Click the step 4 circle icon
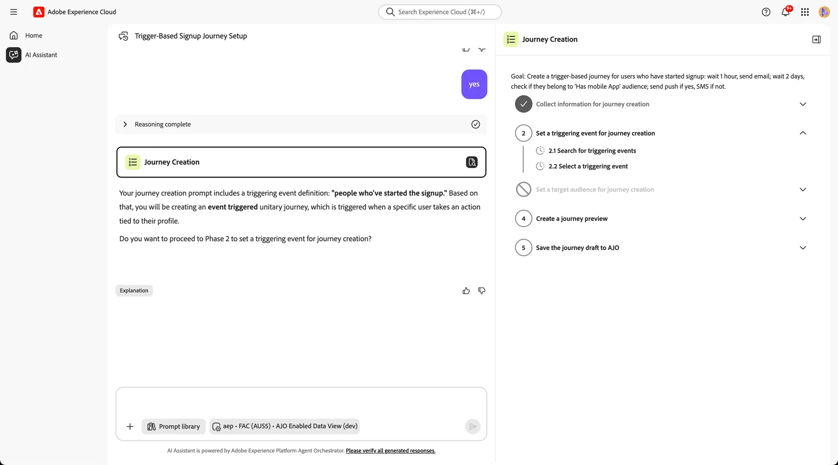 (523, 219)
